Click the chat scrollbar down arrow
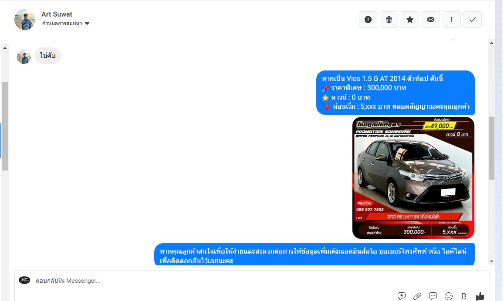Image resolution: width=504 pixels, height=301 pixels. point(491,261)
